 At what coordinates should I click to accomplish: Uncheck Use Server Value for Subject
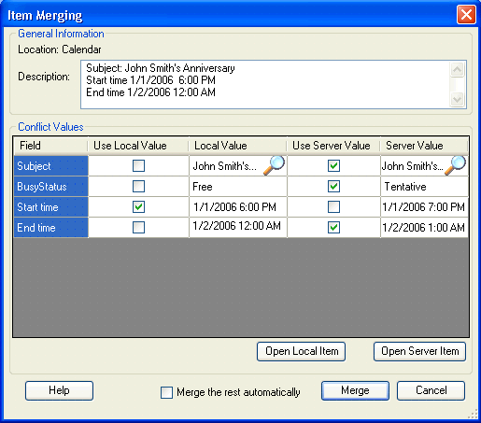[333, 166]
